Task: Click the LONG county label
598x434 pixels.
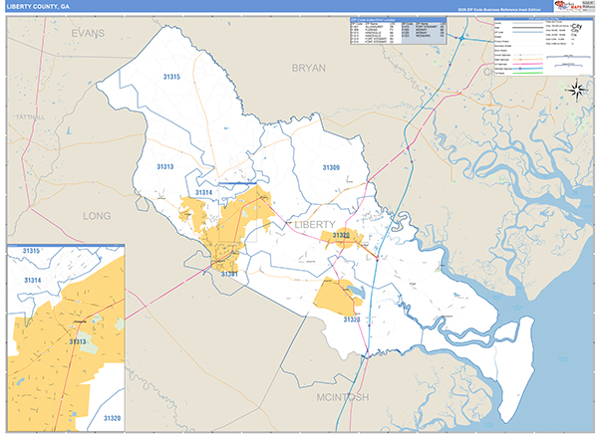Action: click(x=97, y=216)
